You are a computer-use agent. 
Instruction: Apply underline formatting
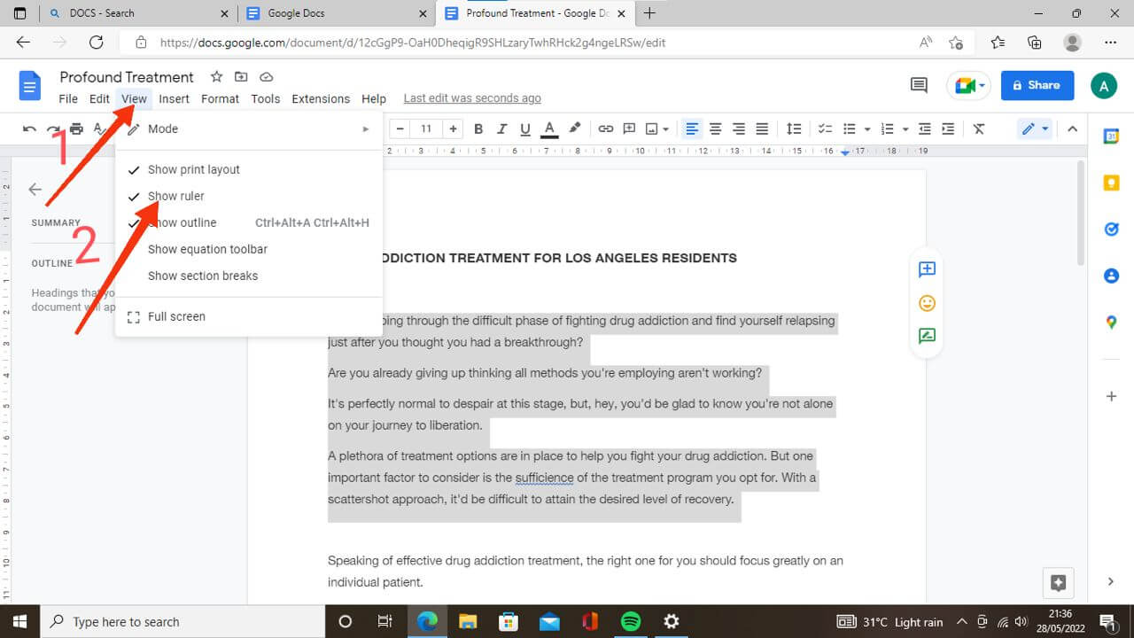(x=524, y=128)
